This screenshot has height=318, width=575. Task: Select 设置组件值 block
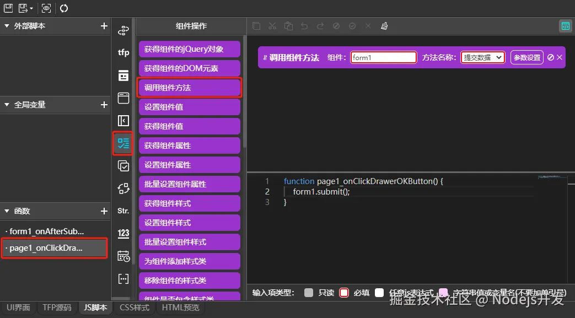[190, 107]
